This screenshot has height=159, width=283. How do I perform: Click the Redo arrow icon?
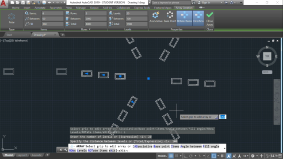(57, 3)
